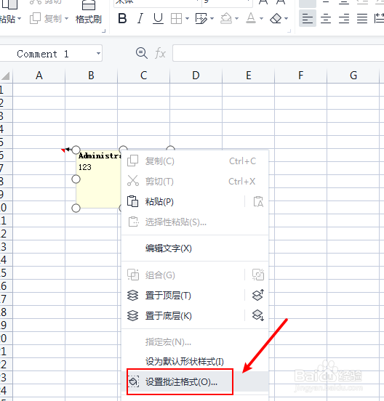Select column A header
The width and height of the screenshot is (384, 401).
click(x=39, y=76)
